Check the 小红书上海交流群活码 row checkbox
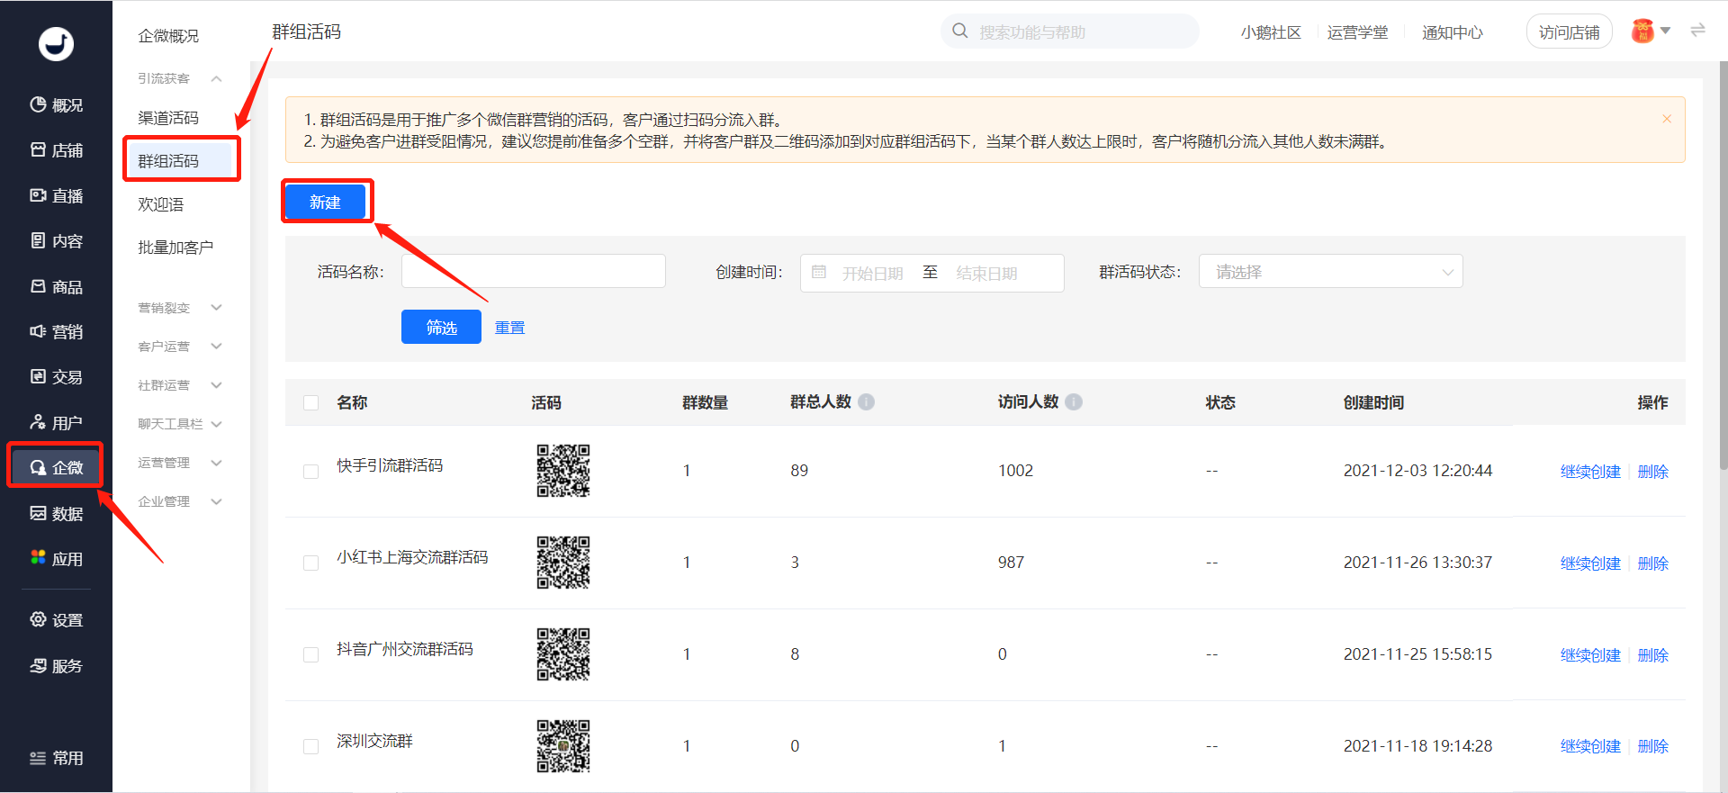 311,563
